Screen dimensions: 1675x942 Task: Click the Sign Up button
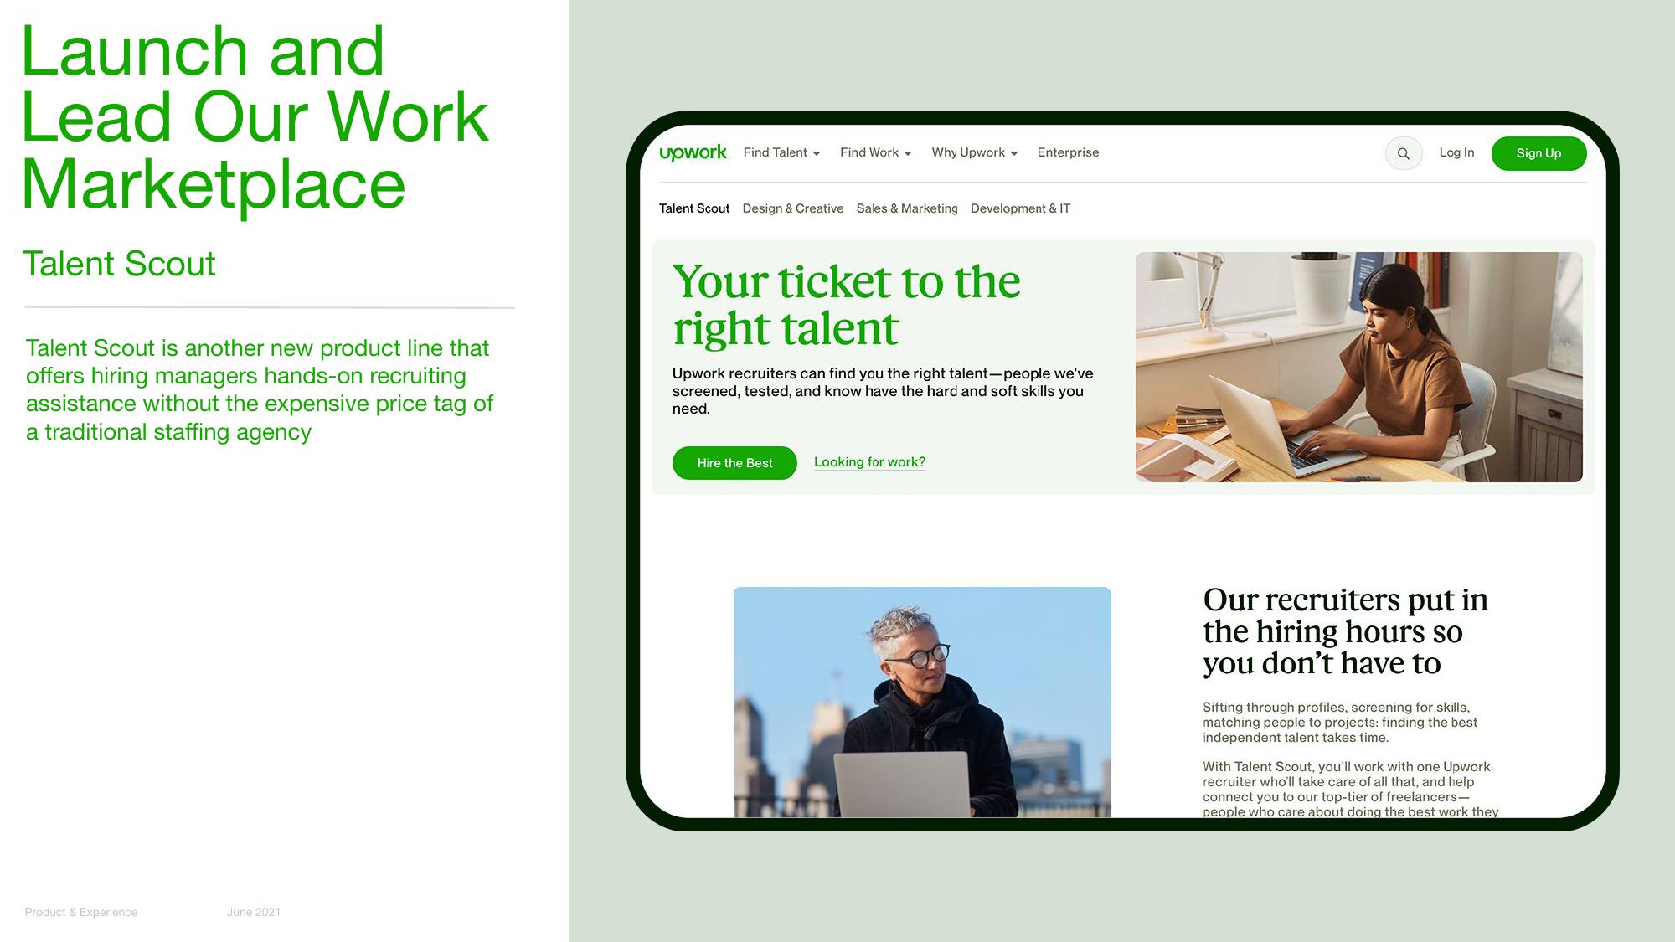(x=1538, y=153)
